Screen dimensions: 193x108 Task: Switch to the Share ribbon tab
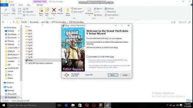coord(21,5)
